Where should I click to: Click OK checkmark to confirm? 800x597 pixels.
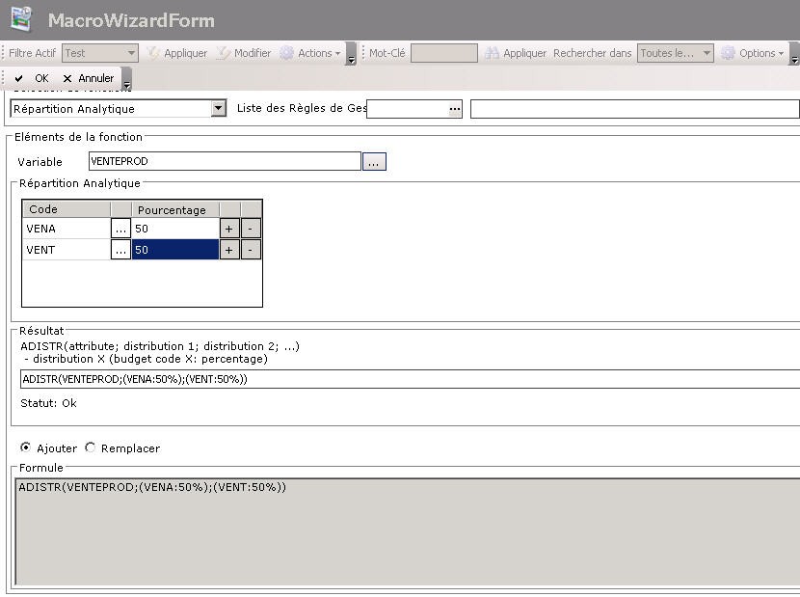32,78
